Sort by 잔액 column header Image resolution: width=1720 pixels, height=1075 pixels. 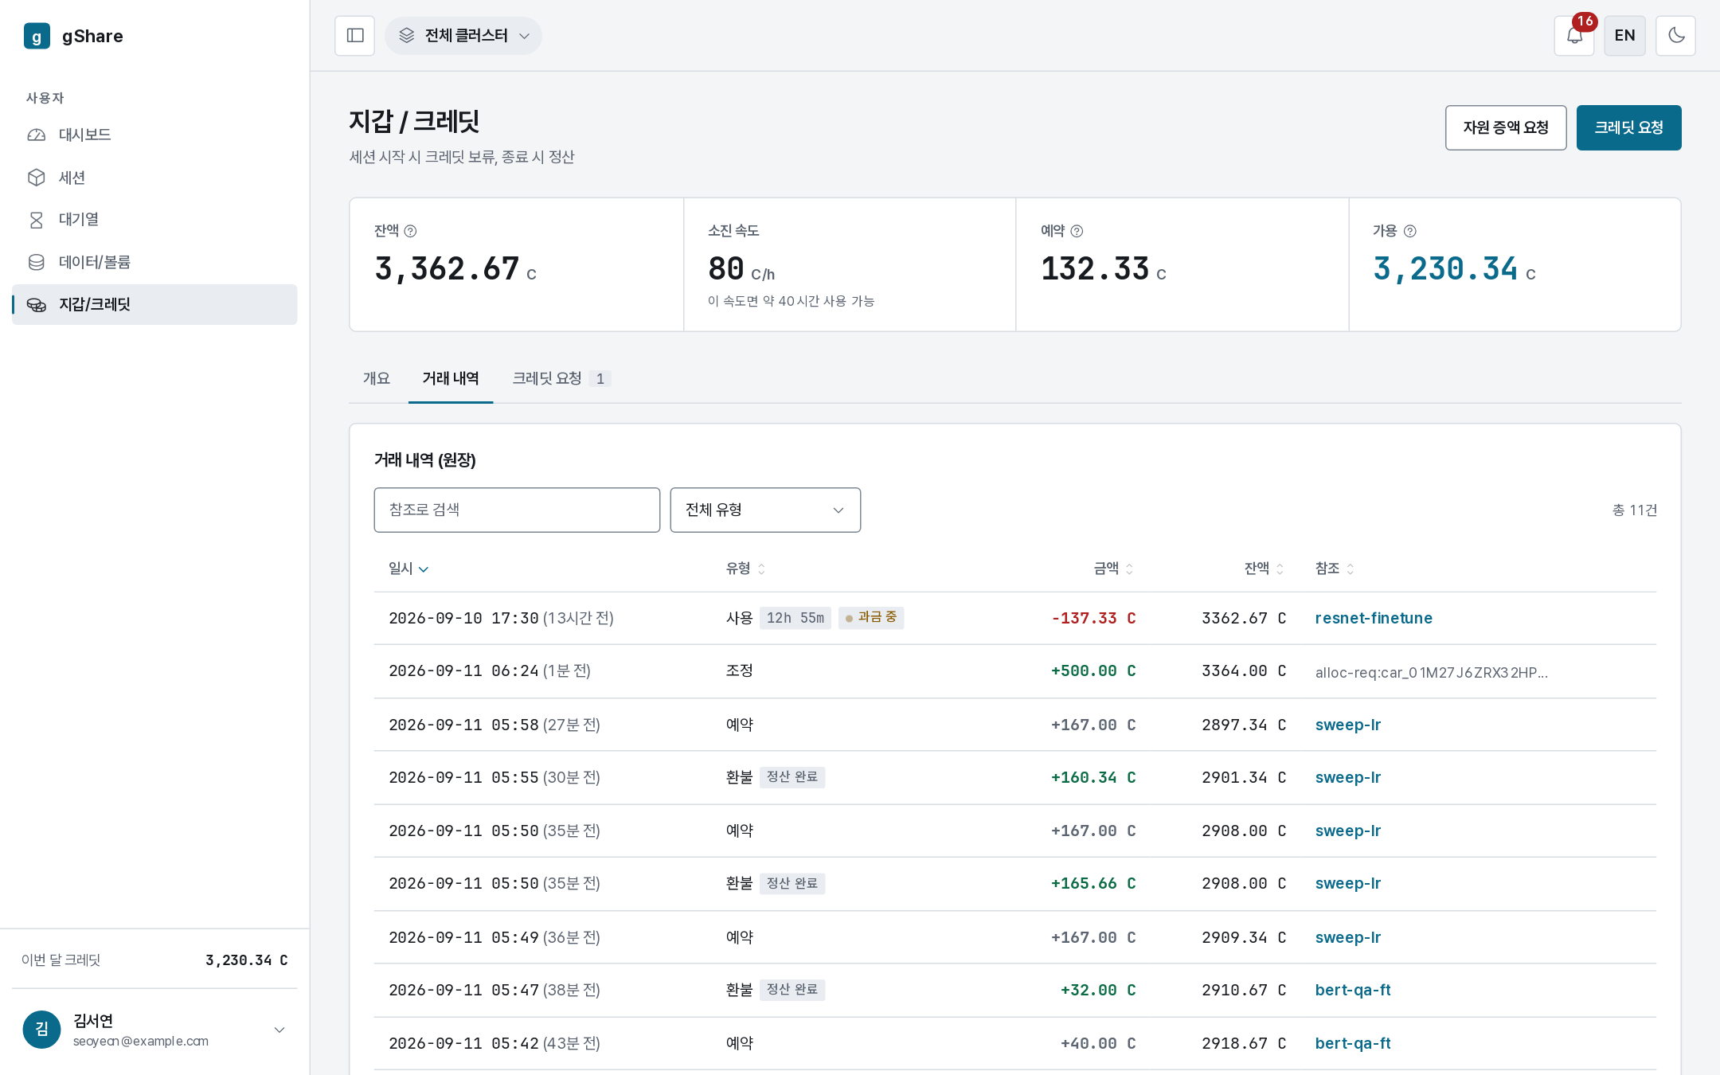(1264, 569)
